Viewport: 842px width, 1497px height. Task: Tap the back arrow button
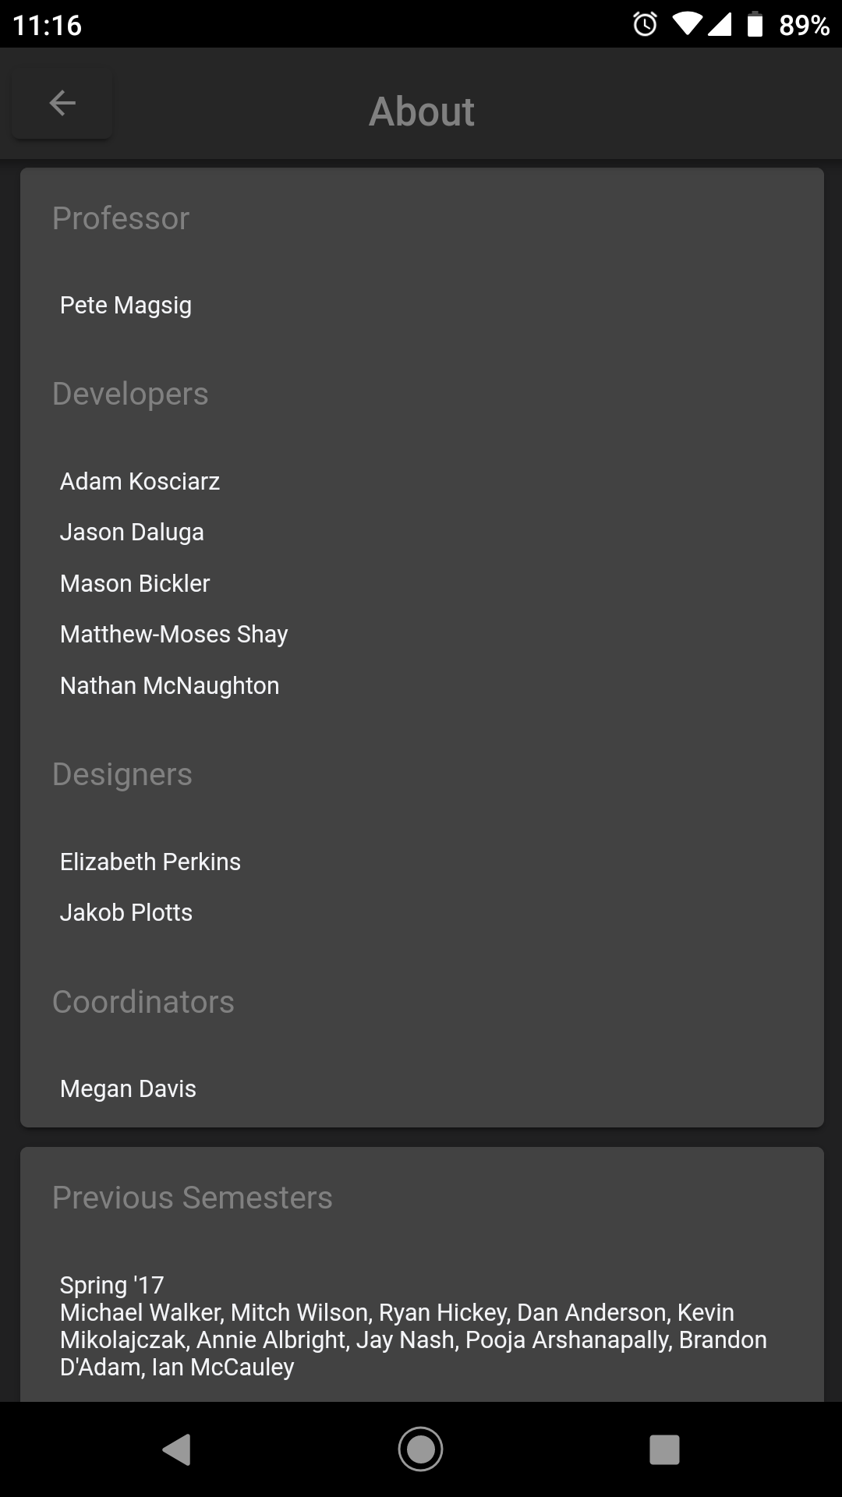(62, 104)
